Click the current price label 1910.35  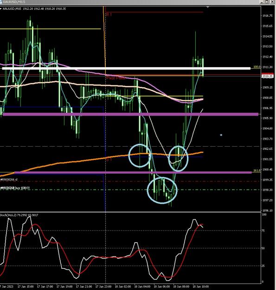[268, 76]
